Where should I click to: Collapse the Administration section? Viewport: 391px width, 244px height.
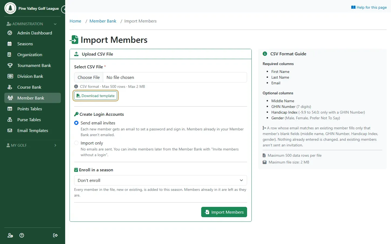[x=33, y=24]
